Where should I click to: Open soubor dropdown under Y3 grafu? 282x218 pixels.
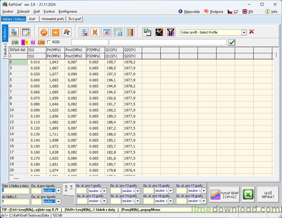tap(138, 191)
